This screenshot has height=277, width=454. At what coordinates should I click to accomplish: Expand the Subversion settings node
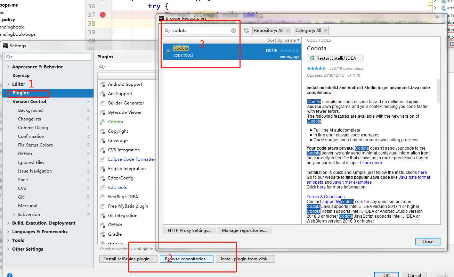click(x=14, y=215)
